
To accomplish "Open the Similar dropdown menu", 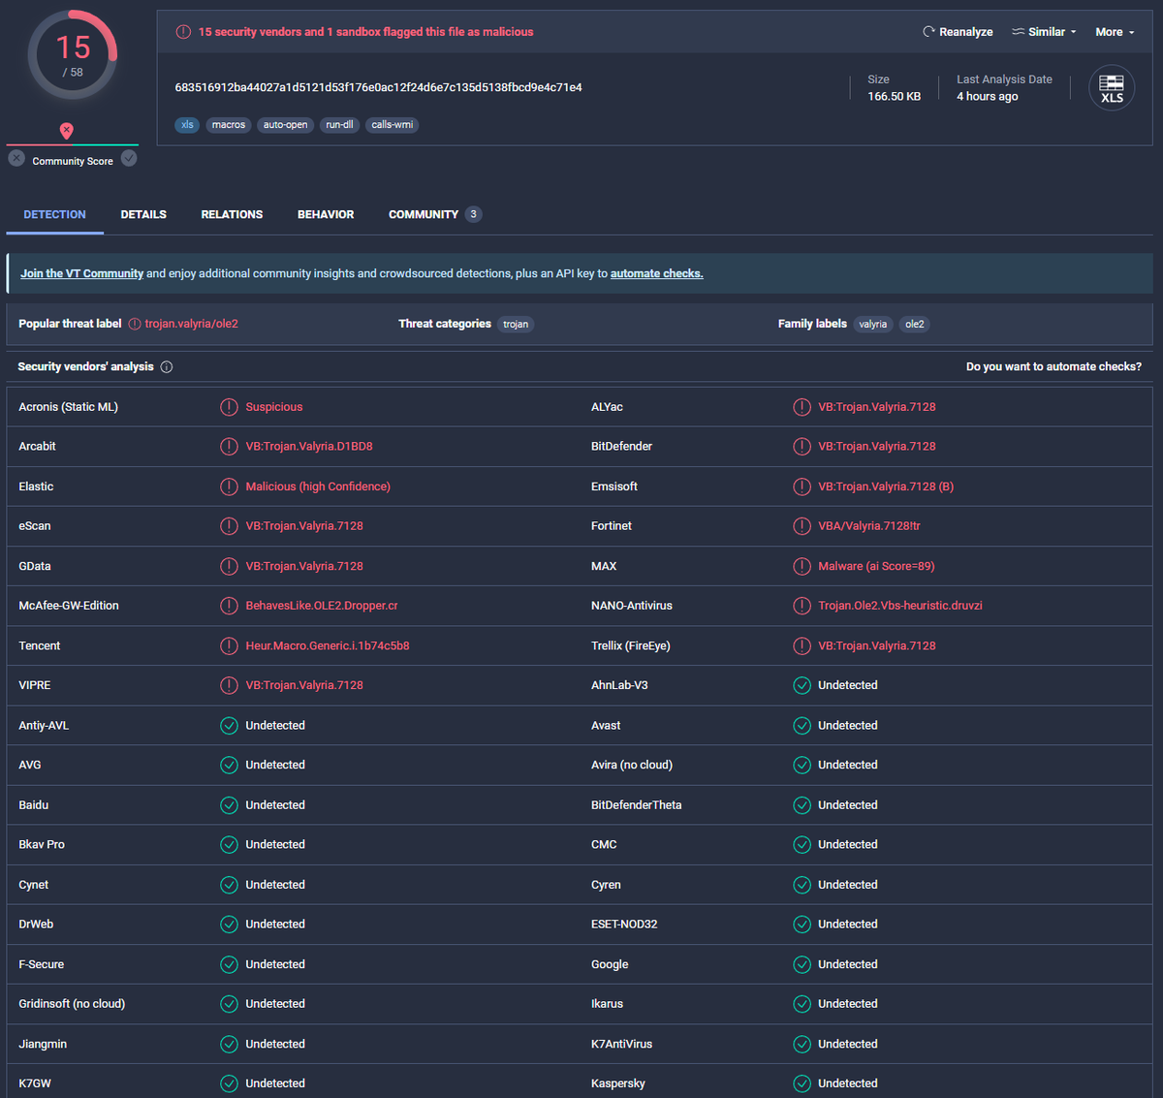I will 1044,32.
